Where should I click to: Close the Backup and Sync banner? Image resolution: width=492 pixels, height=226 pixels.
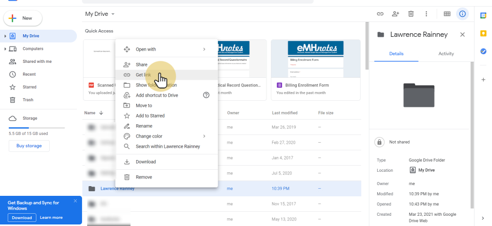tap(75, 201)
